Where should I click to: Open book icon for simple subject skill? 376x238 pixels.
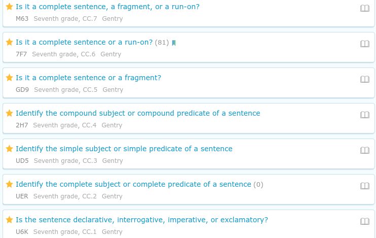click(364, 150)
